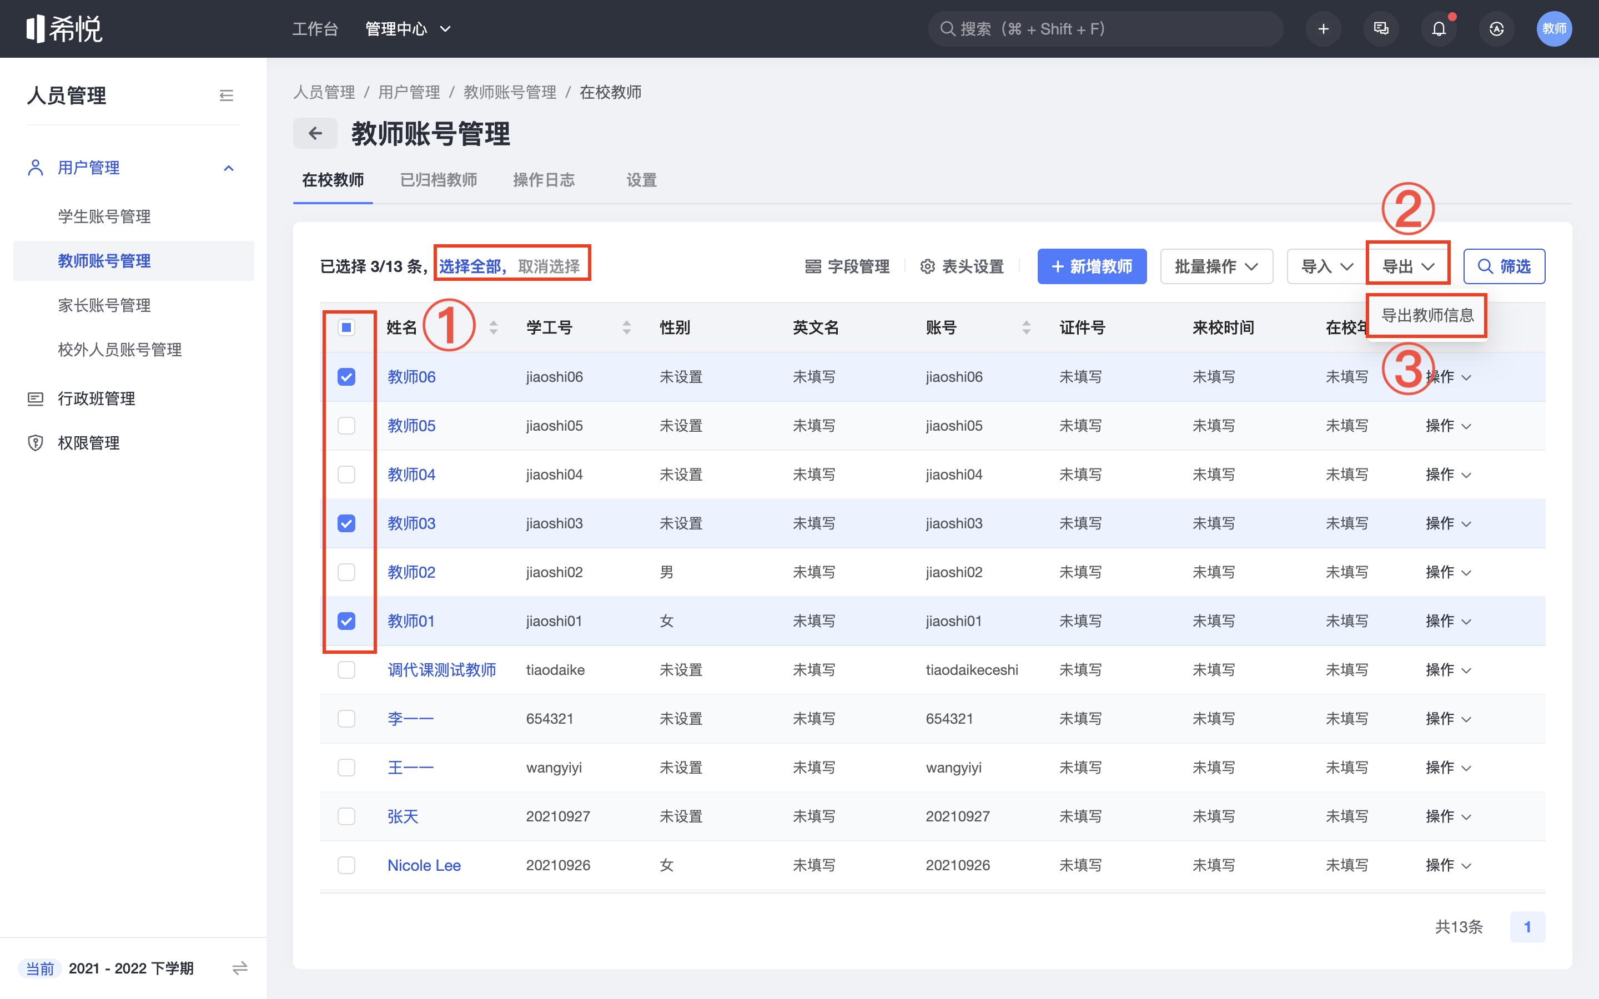Open 操作 dropdown for 王一一
The width and height of the screenshot is (1599, 999).
point(1449,768)
